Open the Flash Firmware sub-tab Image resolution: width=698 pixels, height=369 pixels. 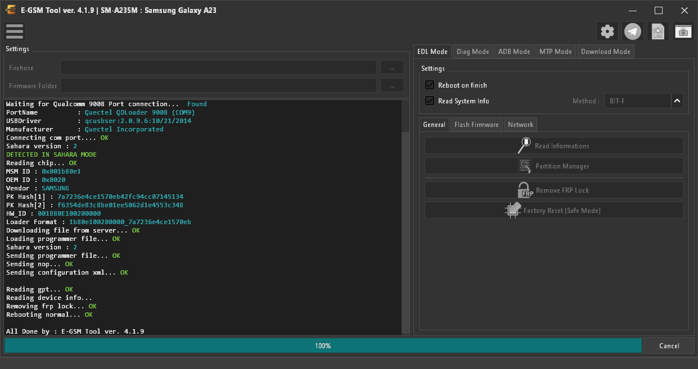(476, 125)
